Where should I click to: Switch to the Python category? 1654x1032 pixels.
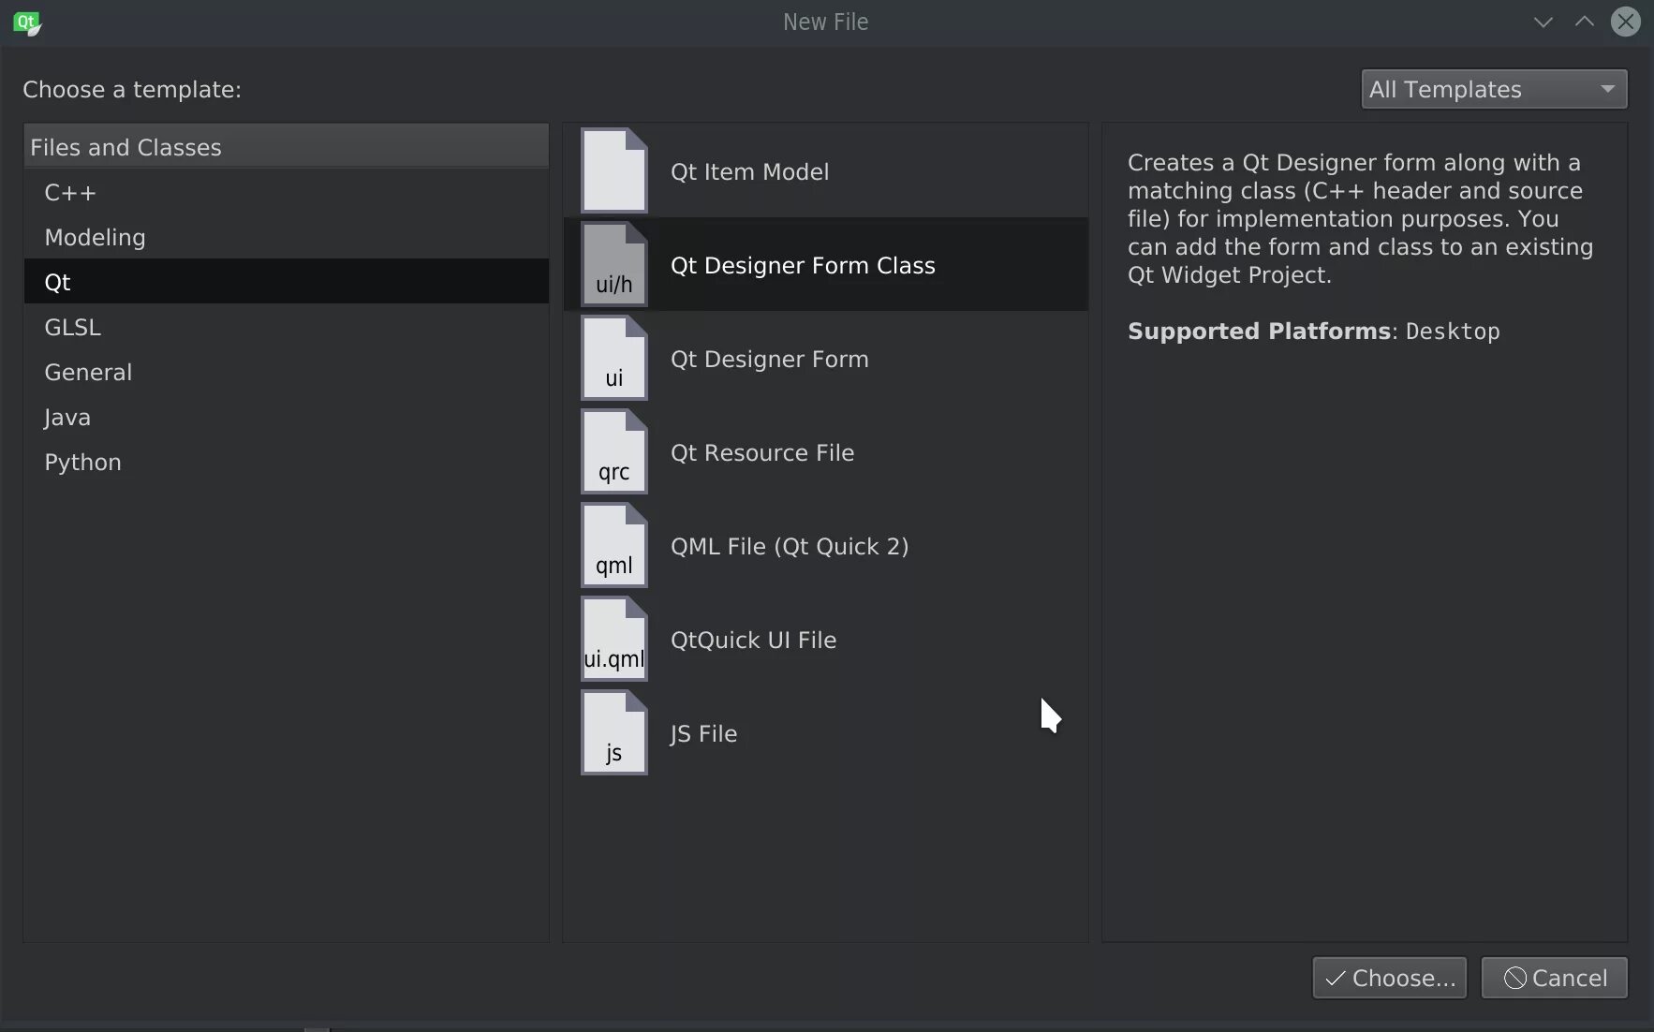[x=82, y=463]
